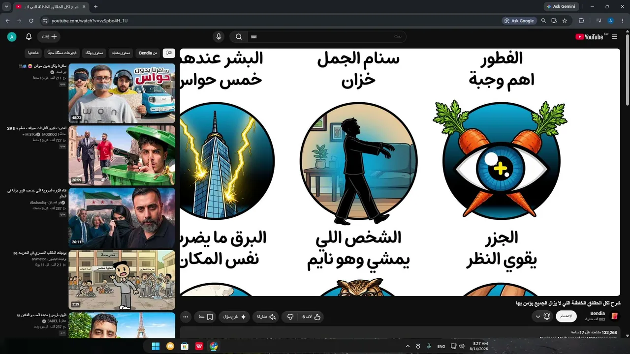Click the Ask Gemini button

point(561,7)
